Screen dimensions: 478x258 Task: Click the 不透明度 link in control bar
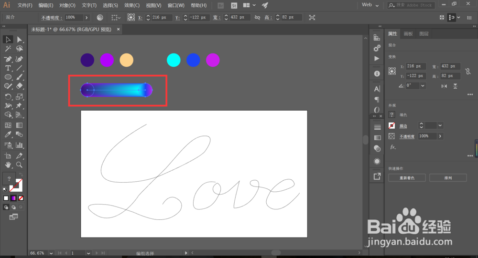pos(51,18)
